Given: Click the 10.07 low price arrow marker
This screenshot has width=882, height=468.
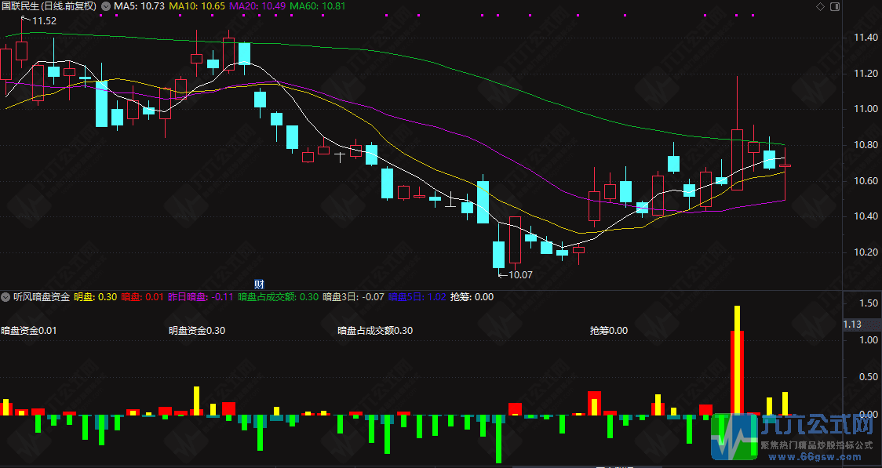Looking at the screenshot, I should click(516, 275).
